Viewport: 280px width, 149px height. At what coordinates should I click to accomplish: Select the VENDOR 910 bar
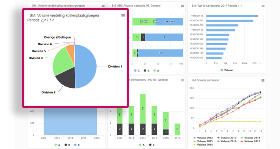coord(230,21)
